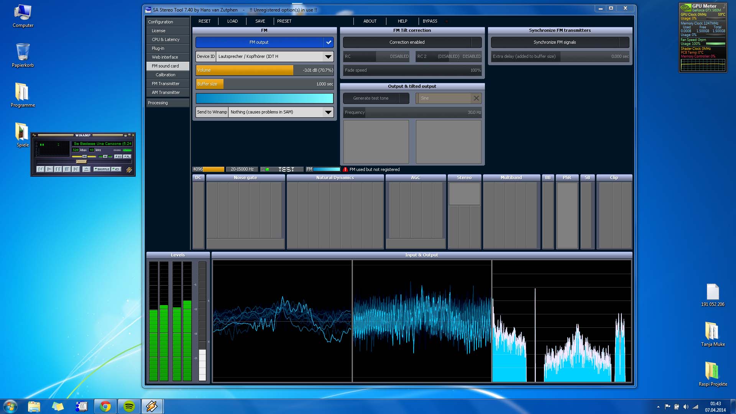Screen dimensions: 736x414
Task: Toggle Generate test tone option
Action: 376,98
